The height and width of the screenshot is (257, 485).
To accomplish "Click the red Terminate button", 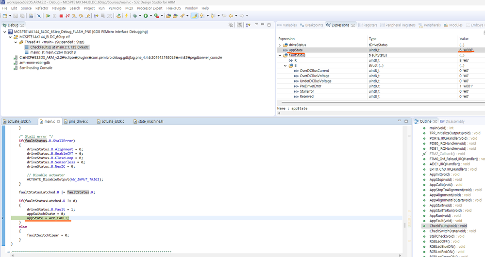I will point(61,16).
